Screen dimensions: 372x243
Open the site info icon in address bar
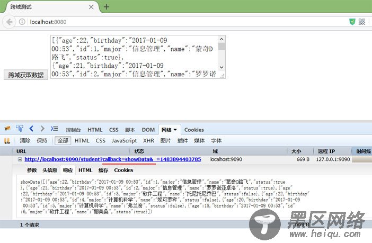coord(22,22)
